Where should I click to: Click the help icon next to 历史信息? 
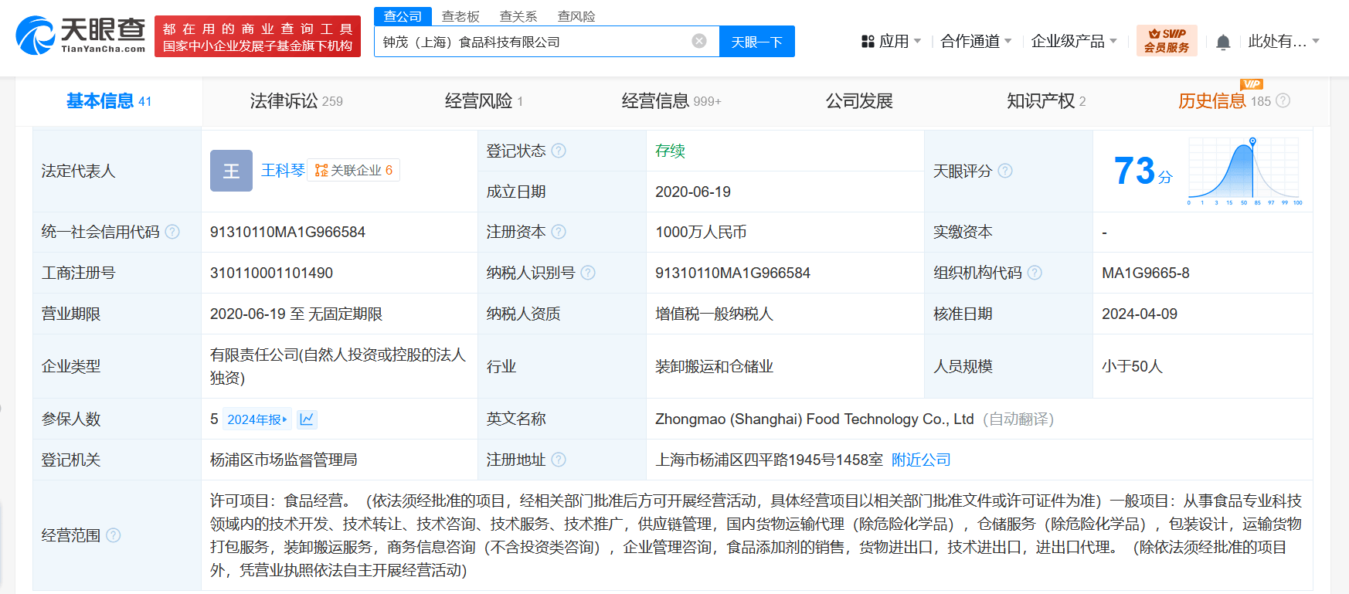pyautogui.click(x=1283, y=100)
